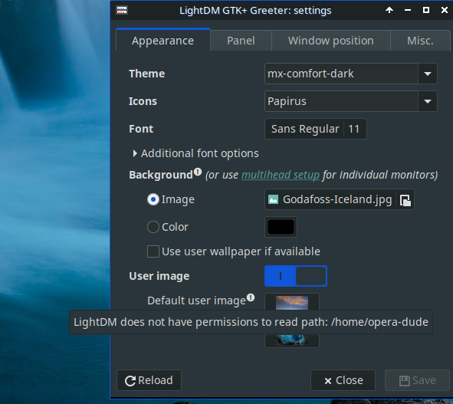Click the Close button
This screenshot has width=453, height=404.
(343, 380)
